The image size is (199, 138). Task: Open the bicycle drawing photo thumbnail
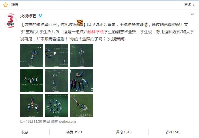pyautogui.click(x=81, y=105)
